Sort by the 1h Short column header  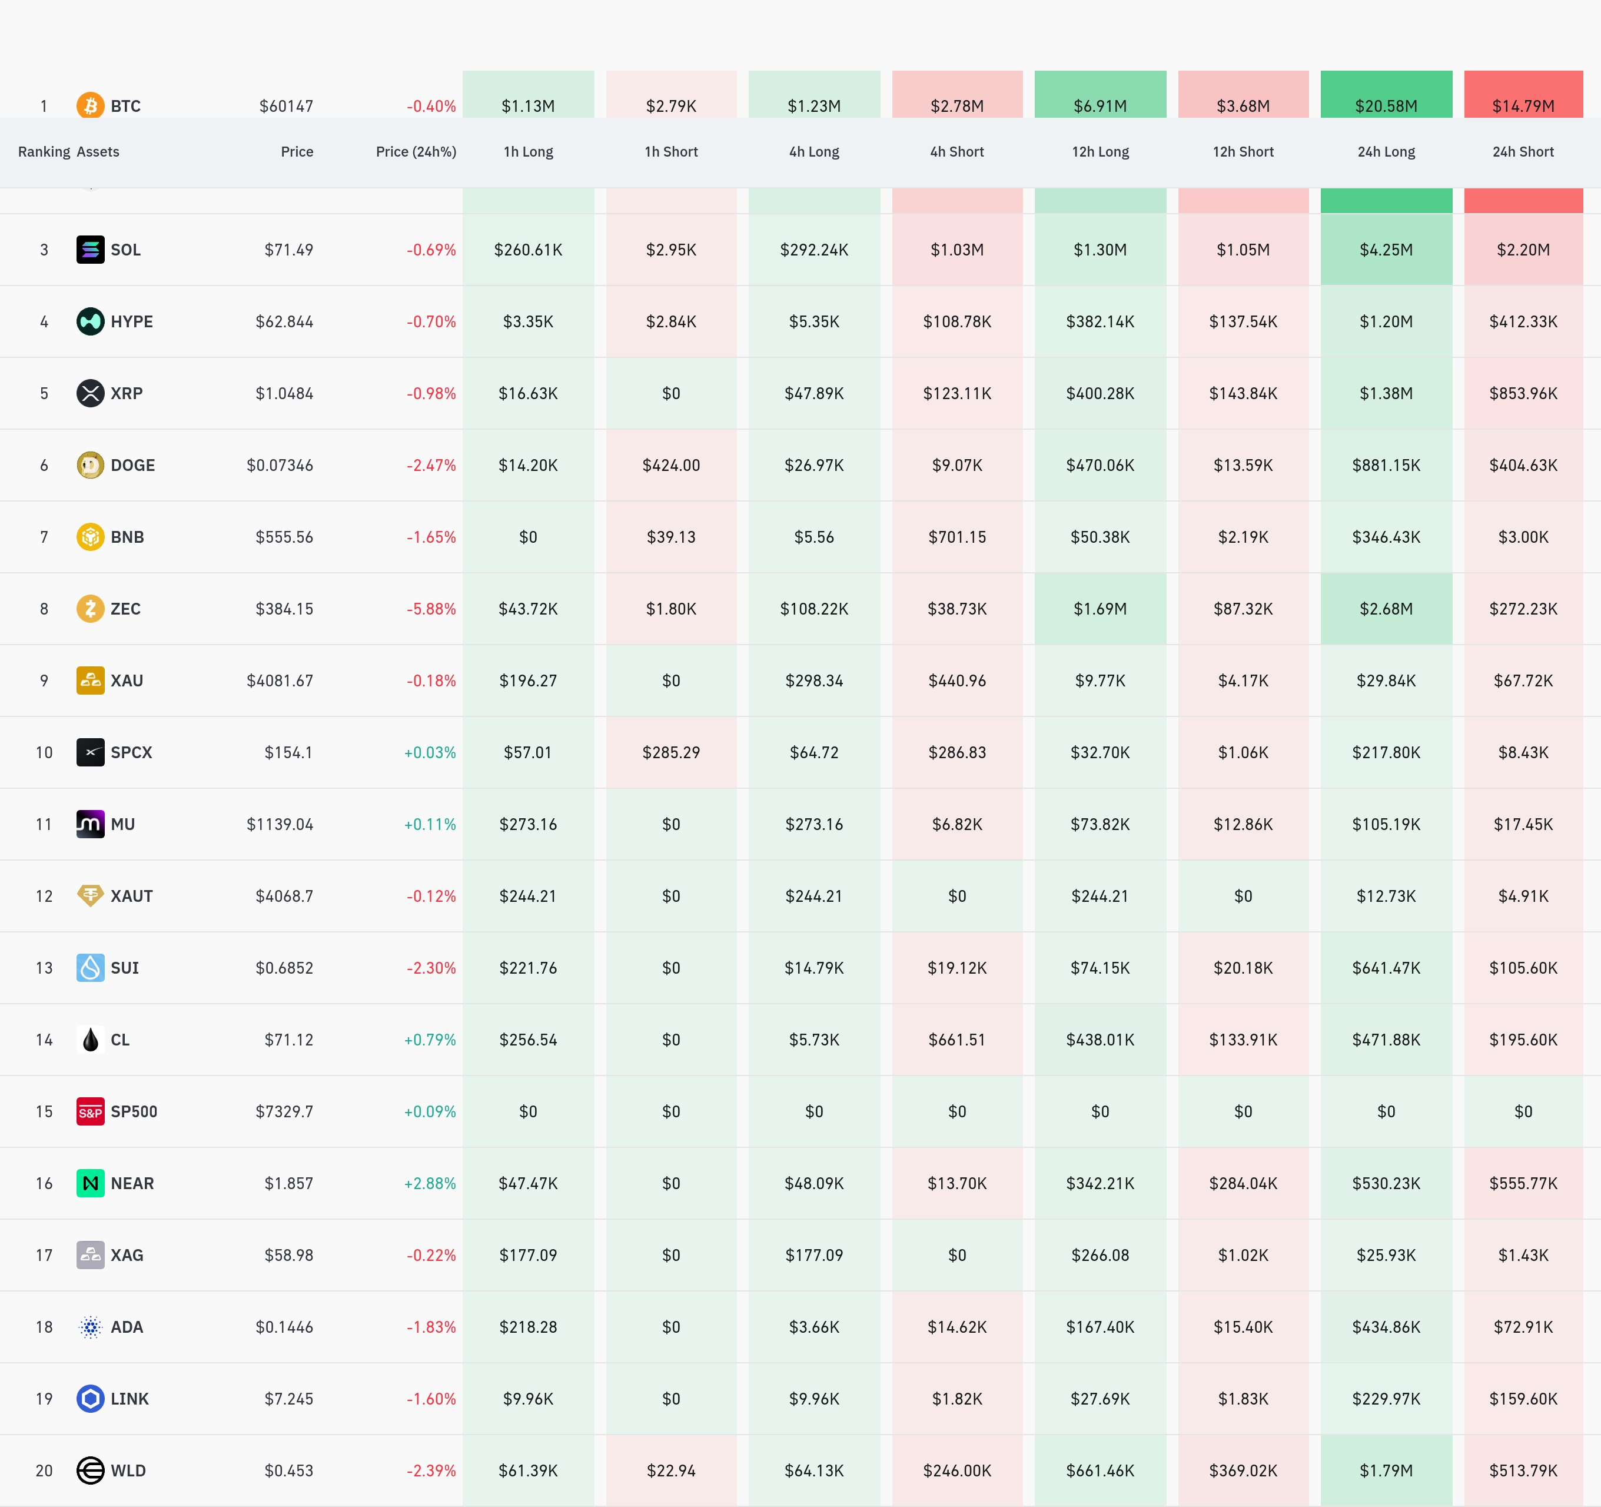671,151
